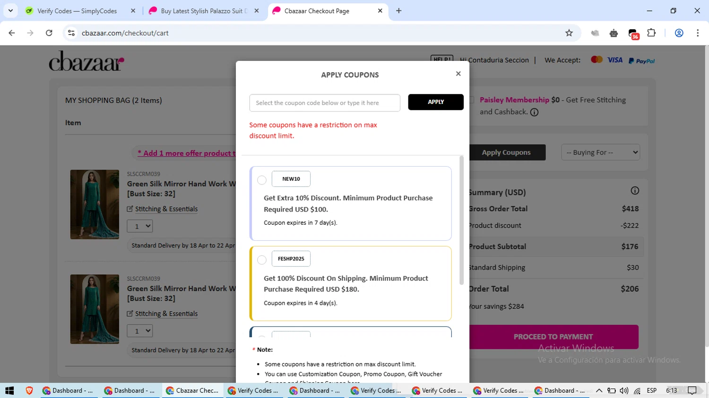This screenshot has width=709, height=398.
Task: Select the FESHP2025 coupon radio button
Action: tap(262, 260)
